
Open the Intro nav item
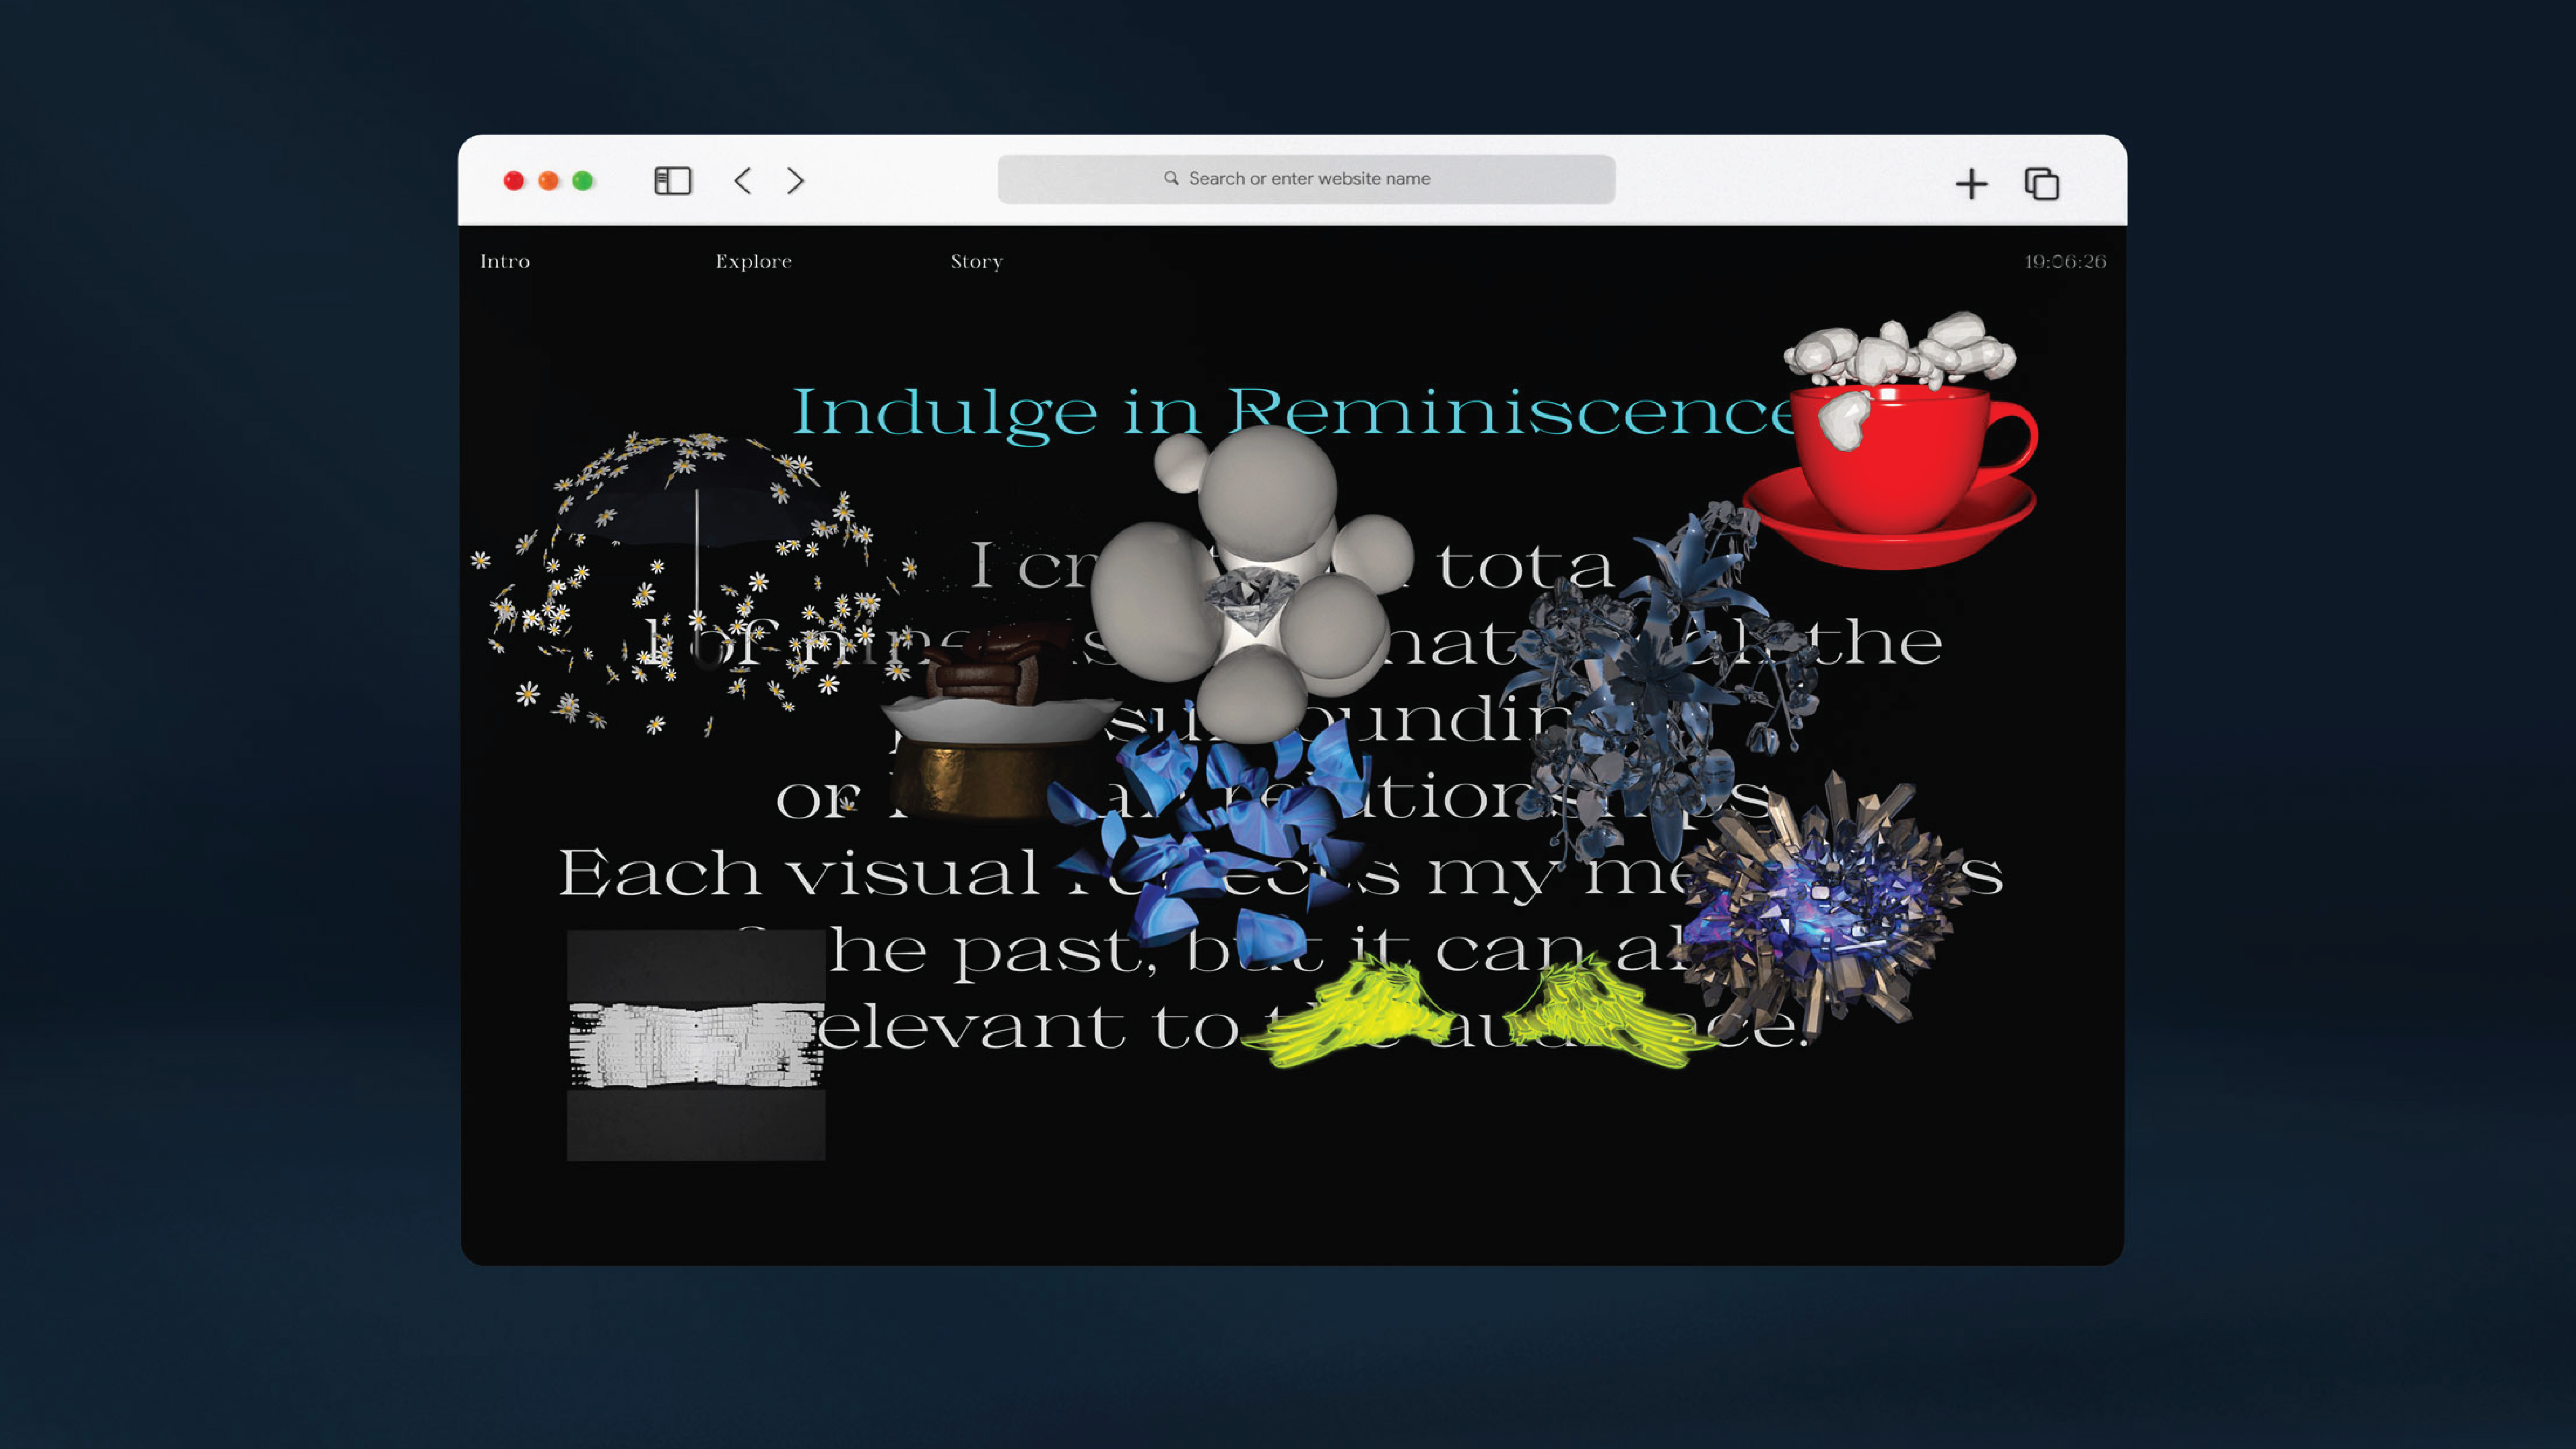coord(505,262)
